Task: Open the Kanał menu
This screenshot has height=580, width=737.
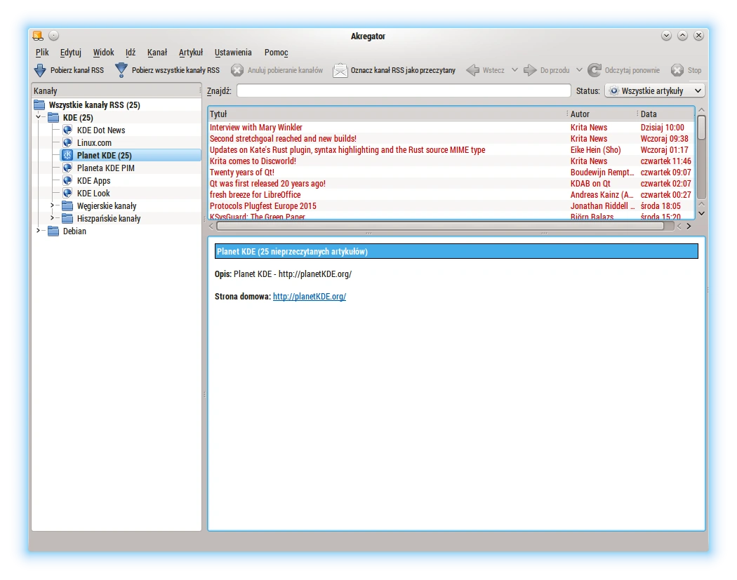Action: click(157, 53)
